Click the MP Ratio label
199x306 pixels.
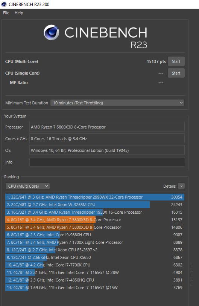[19, 83]
